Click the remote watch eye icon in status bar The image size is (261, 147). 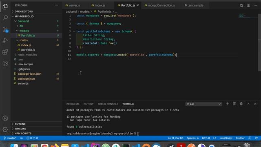tap(22, 138)
